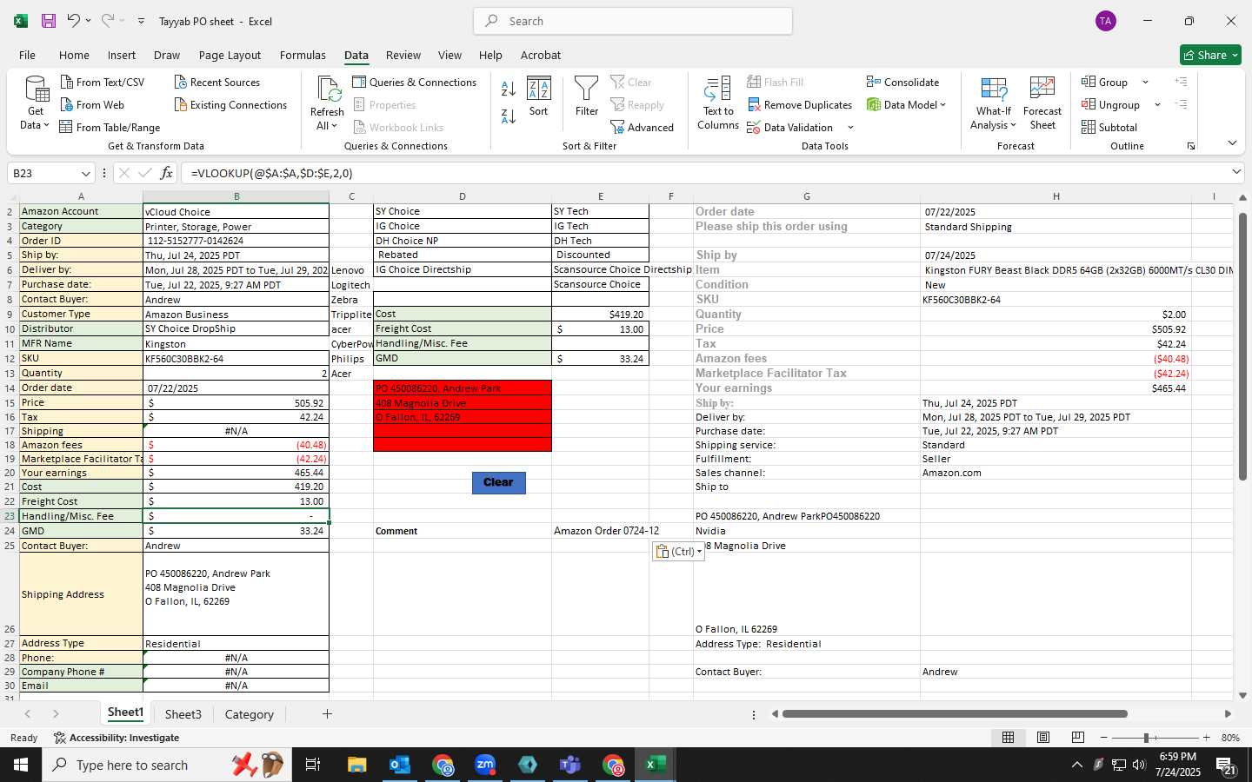Click the Insert Function fx icon
The width and height of the screenshot is (1252, 782).
[166, 173]
